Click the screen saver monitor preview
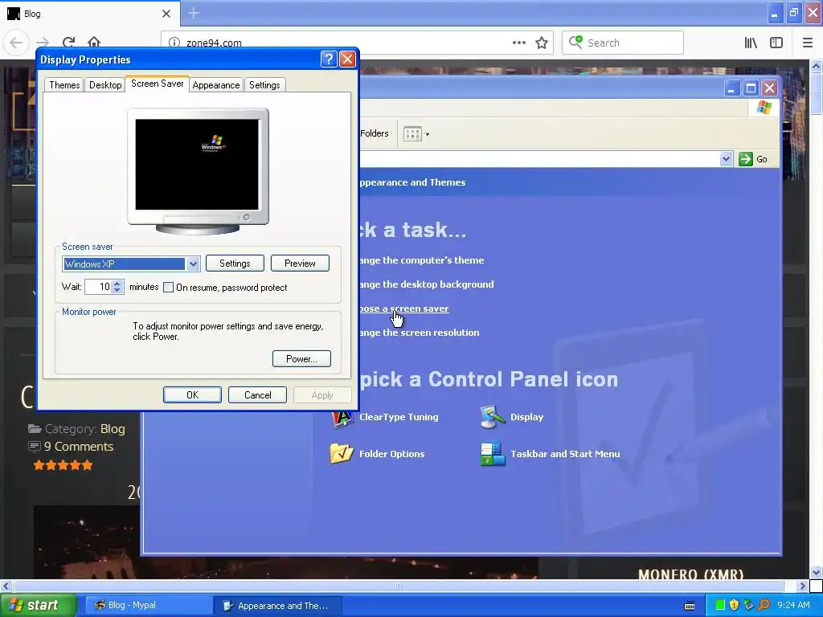Image resolution: width=823 pixels, height=617 pixels. (198, 165)
